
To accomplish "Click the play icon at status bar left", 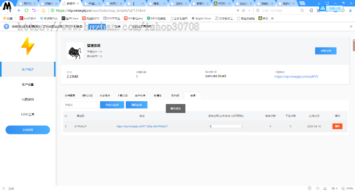I will pyautogui.click(x=4, y=188).
